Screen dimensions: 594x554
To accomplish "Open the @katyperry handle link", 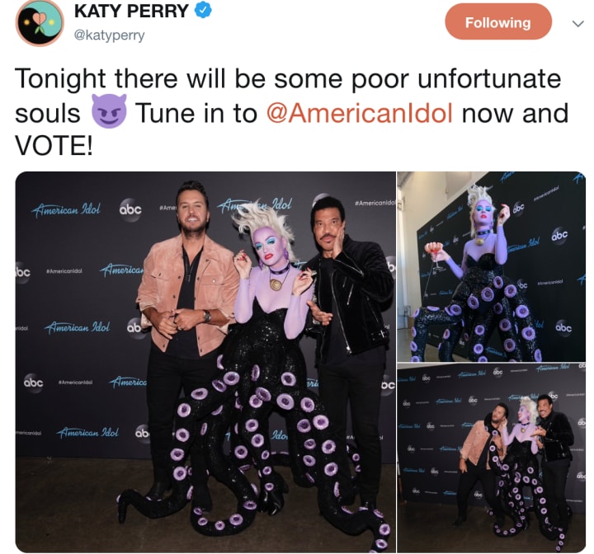I will tap(110, 35).
